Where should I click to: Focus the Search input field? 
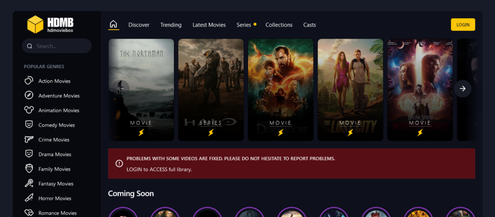(x=57, y=46)
